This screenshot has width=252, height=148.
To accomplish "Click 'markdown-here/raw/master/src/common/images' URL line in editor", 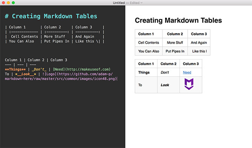I will [x=61, y=79].
